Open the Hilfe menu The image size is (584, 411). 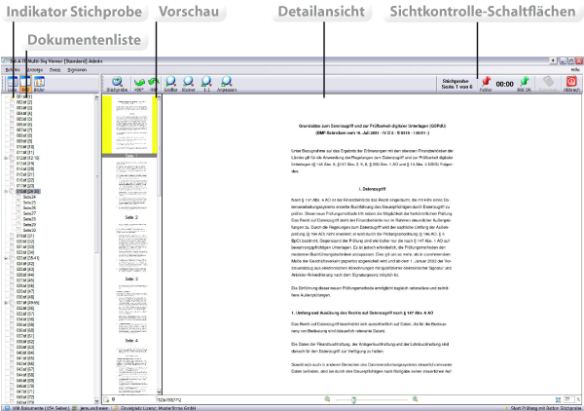[574, 71]
